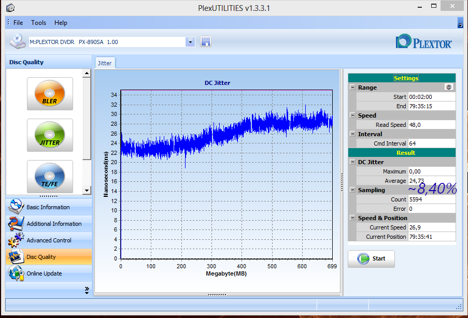Select the Jitter tab
The width and height of the screenshot is (468, 318).
coord(105,63)
